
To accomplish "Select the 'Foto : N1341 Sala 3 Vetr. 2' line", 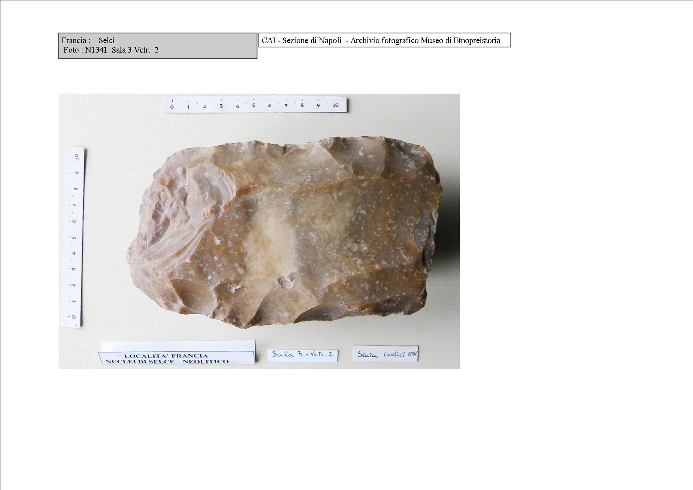I will pyautogui.click(x=111, y=50).
